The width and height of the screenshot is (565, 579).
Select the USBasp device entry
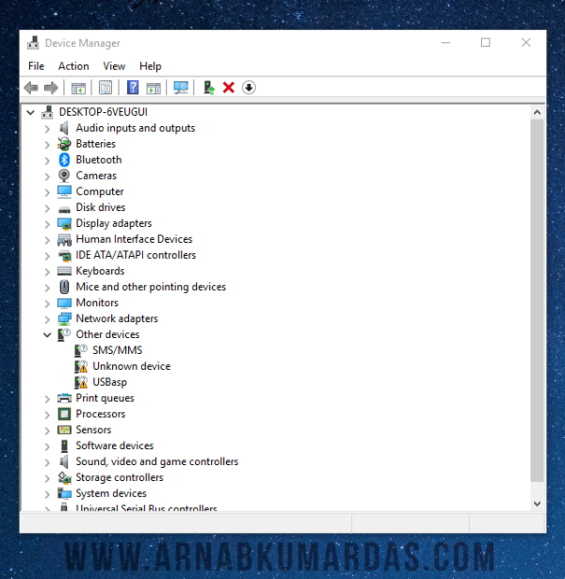[109, 382]
